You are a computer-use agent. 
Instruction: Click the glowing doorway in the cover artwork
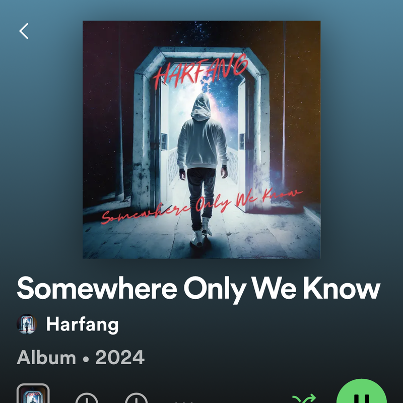point(202,128)
